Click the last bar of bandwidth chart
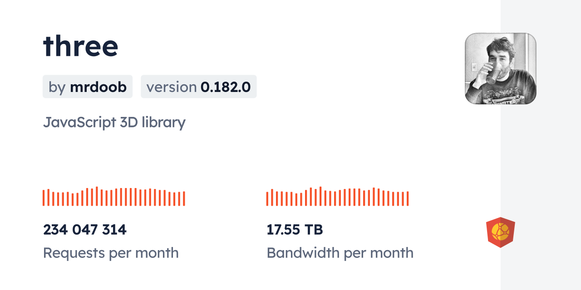The image size is (581, 290). point(408,198)
